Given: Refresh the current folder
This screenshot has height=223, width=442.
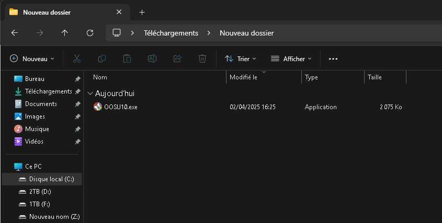Looking at the screenshot, I should 90,33.
